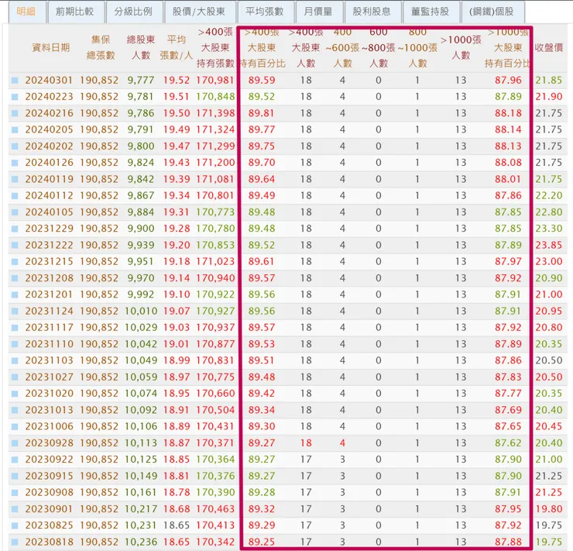Click the >1000張人數 column header
573x551 pixels.
click(x=461, y=47)
